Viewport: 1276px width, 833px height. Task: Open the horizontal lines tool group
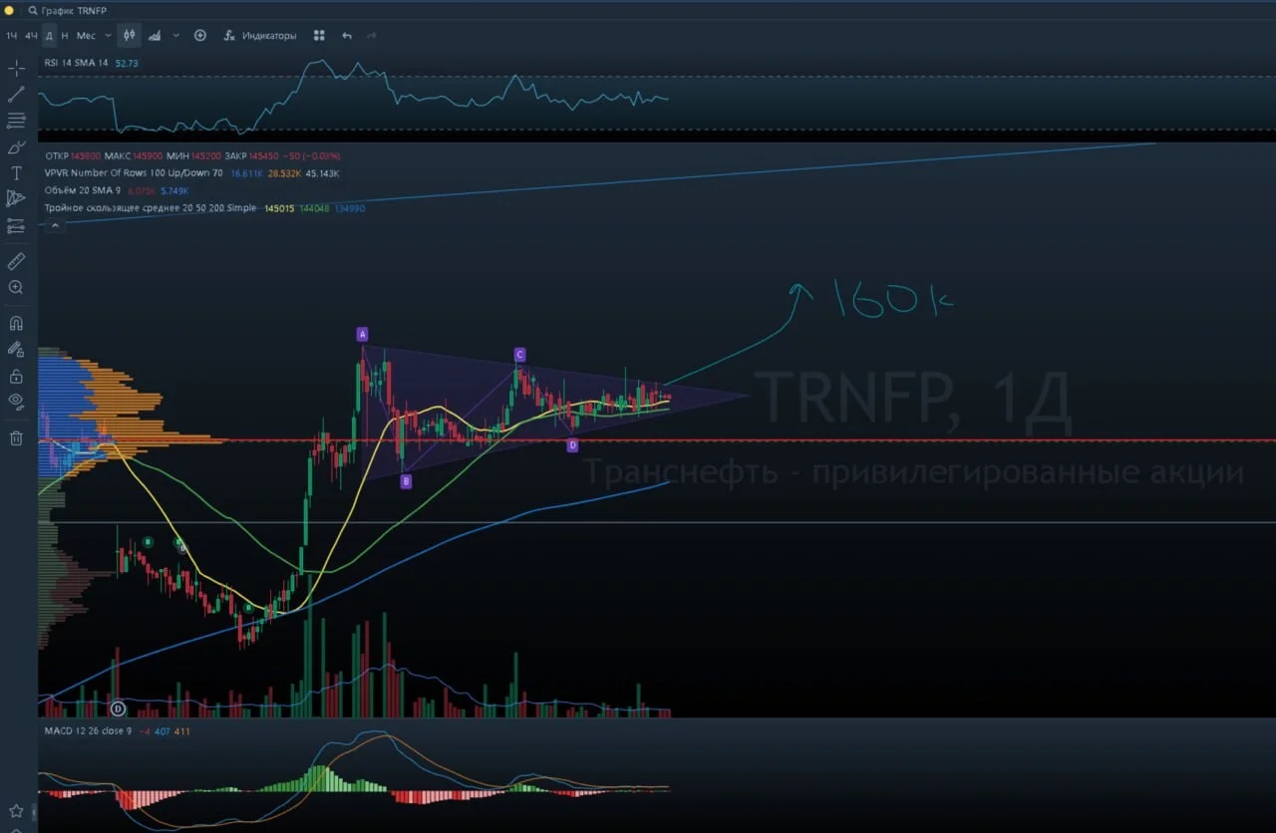pyautogui.click(x=16, y=121)
